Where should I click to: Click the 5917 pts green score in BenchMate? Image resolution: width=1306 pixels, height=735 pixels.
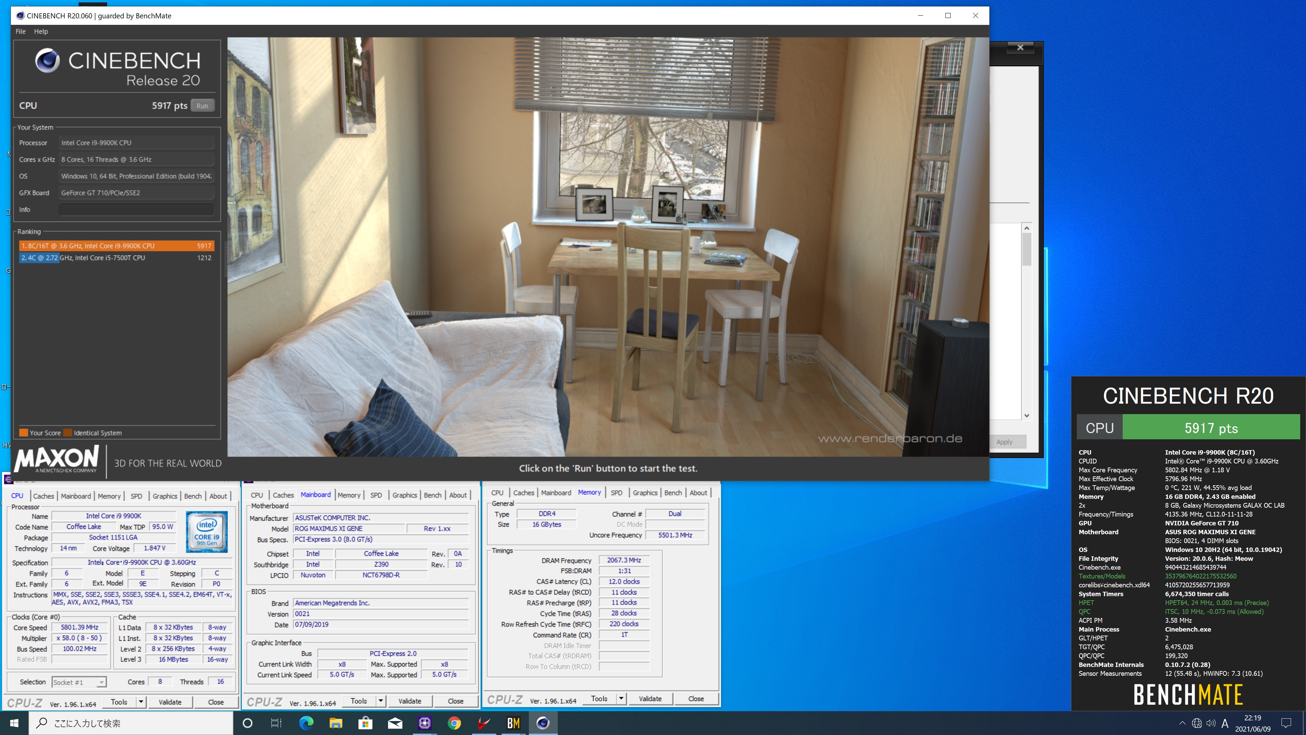click(1211, 428)
